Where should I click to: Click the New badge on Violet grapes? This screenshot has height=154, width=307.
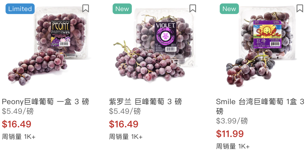(122, 9)
